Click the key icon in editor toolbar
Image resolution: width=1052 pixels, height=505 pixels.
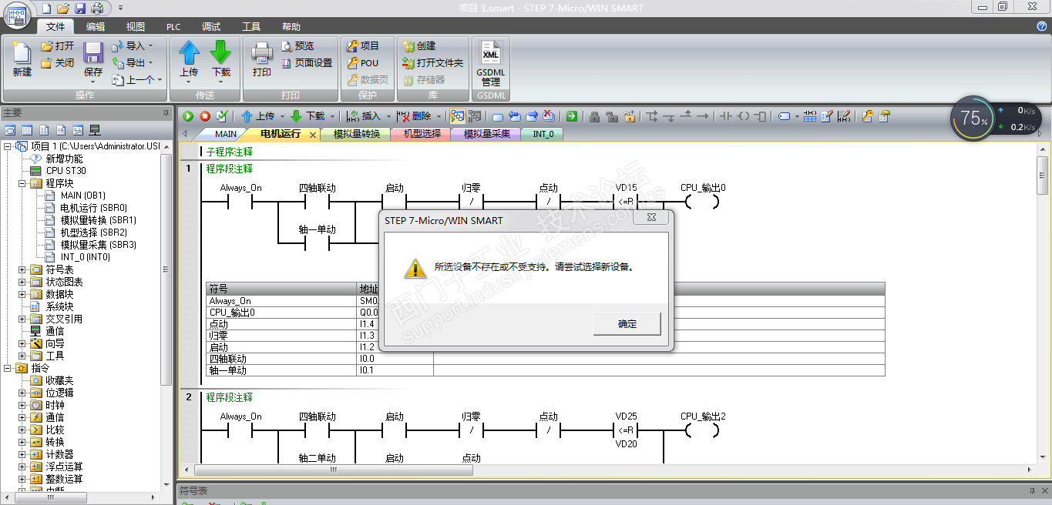(867, 116)
